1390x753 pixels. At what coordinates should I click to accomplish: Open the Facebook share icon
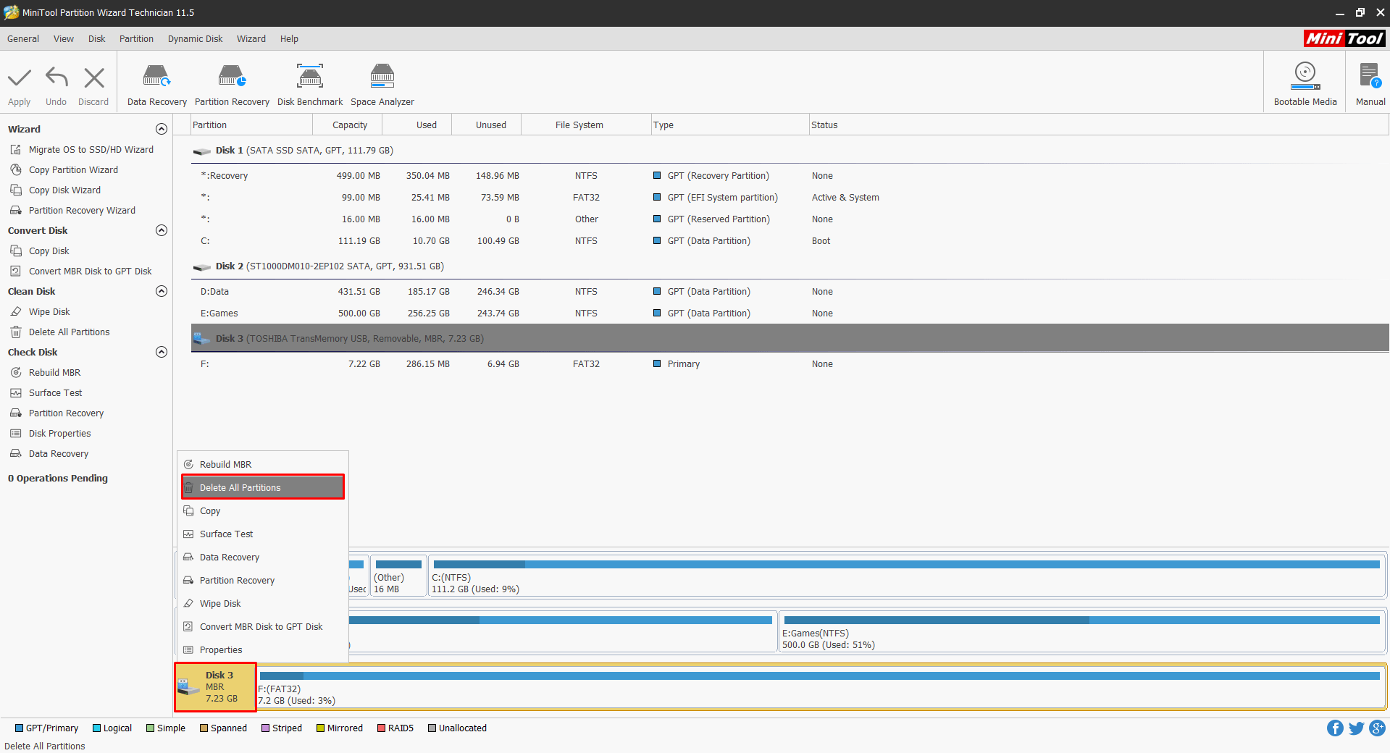pyautogui.click(x=1335, y=728)
